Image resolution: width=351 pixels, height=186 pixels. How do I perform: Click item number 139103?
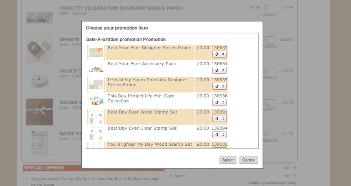(220, 144)
